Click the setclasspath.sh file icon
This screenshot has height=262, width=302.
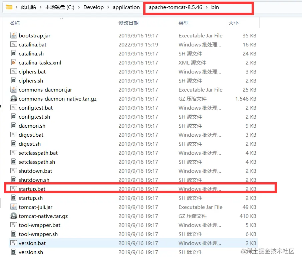pos(13,162)
